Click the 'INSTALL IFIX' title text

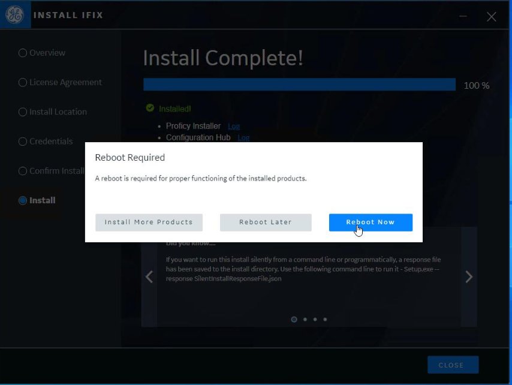[68, 16]
